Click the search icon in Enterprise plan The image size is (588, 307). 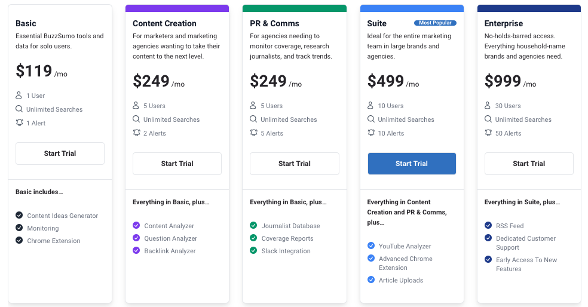coord(488,119)
